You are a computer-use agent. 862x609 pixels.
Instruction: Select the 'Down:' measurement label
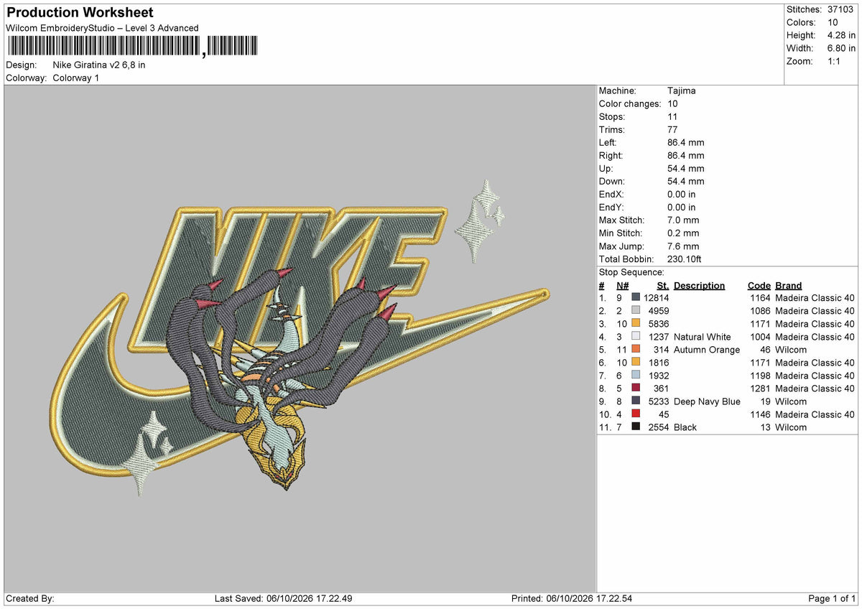coord(612,181)
